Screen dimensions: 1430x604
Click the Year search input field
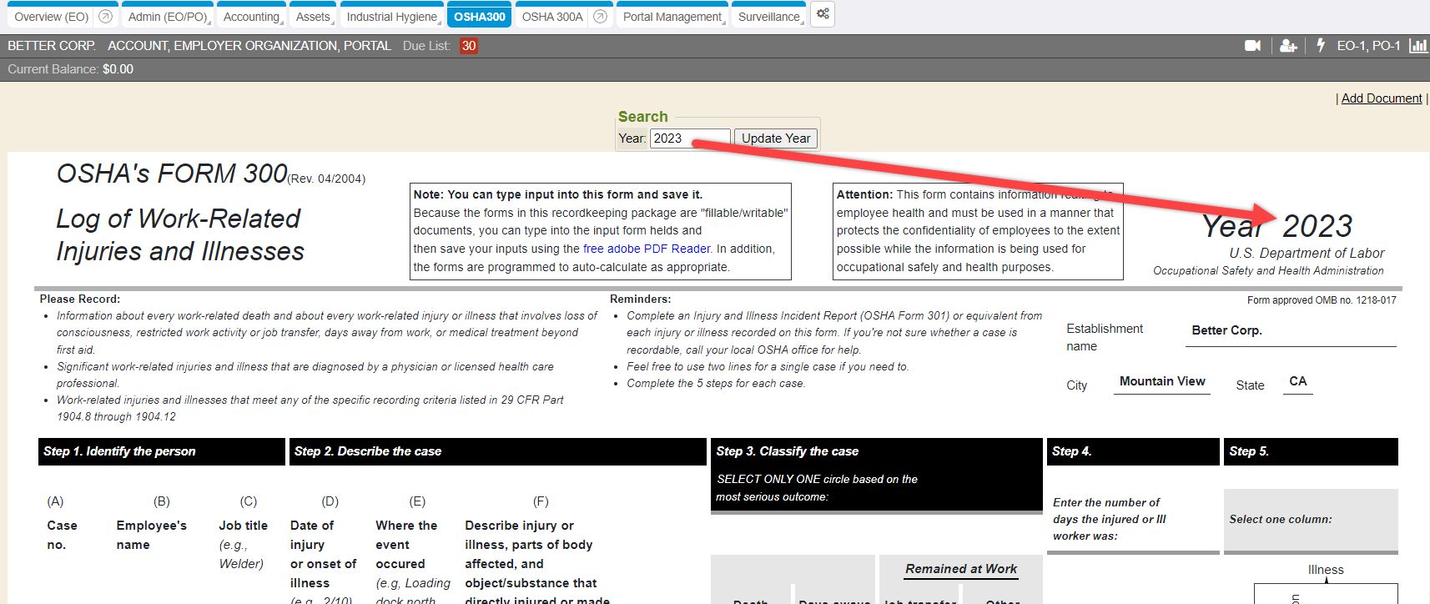coord(689,138)
